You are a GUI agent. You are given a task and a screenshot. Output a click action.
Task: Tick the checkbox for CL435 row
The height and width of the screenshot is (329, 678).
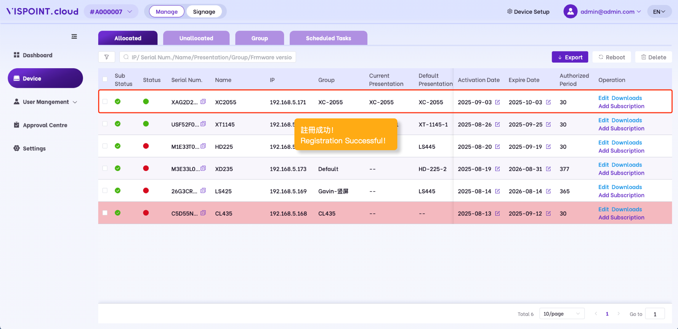pyautogui.click(x=105, y=213)
